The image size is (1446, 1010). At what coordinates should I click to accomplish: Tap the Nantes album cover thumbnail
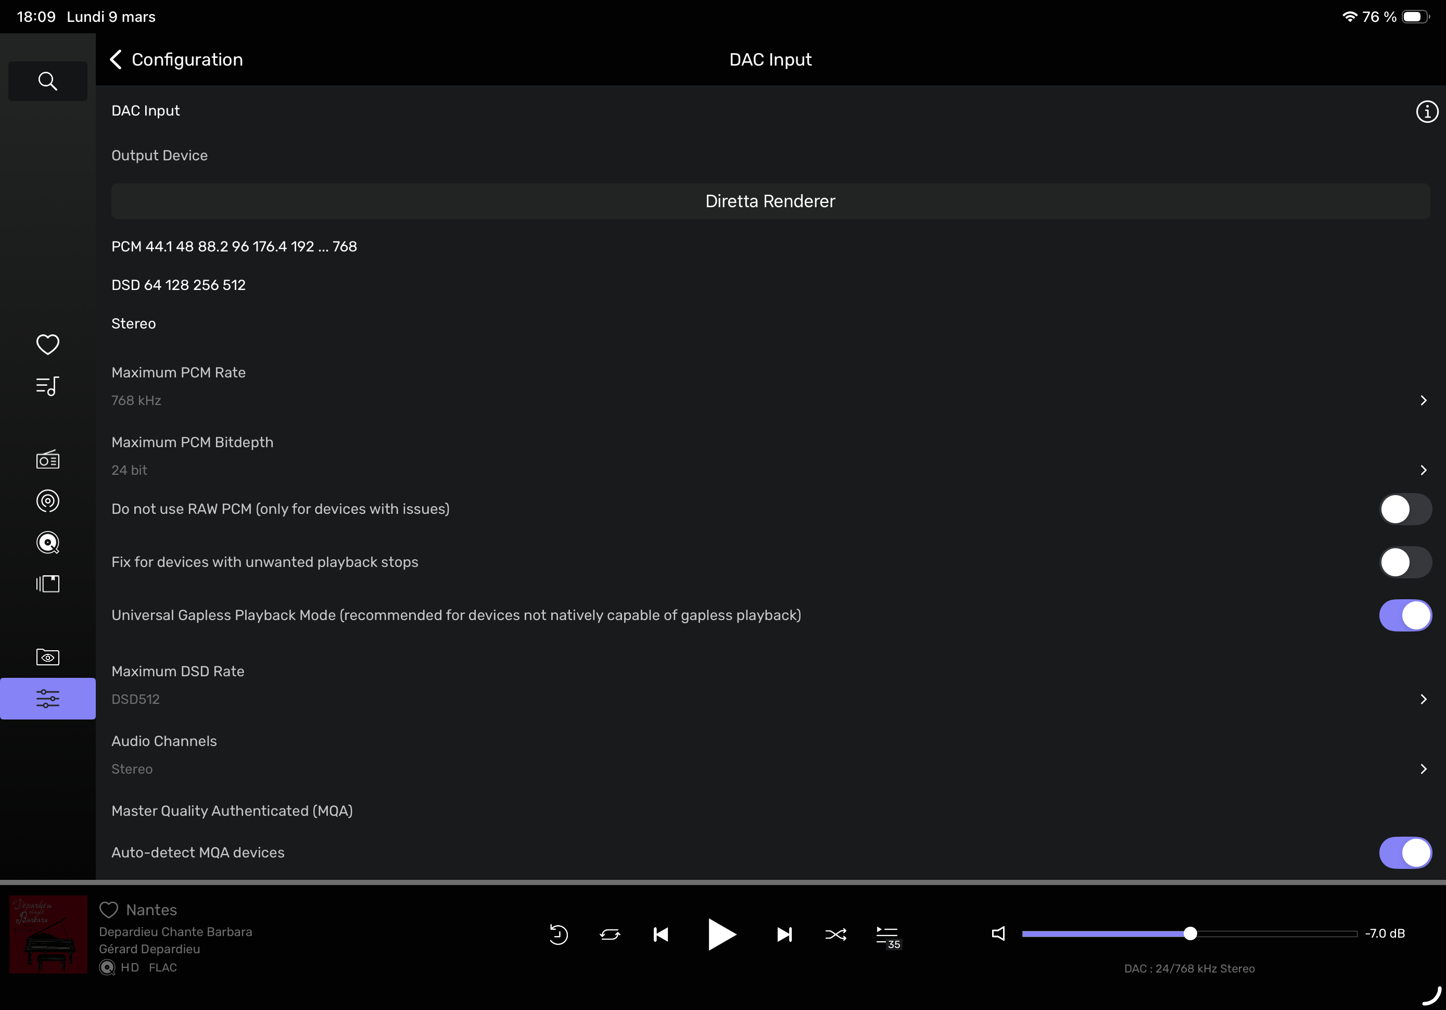48,934
